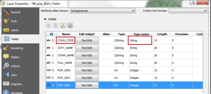Go to the Rendering tab

point(21,48)
